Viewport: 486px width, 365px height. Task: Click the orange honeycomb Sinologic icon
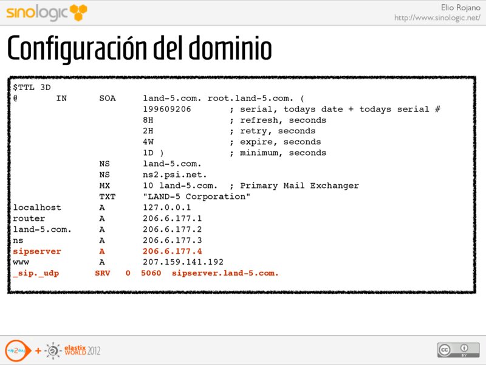77,11
